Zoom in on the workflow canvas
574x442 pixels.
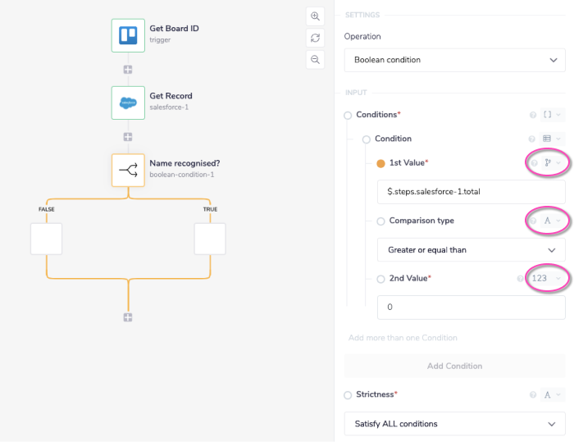[x=315, y=16]
